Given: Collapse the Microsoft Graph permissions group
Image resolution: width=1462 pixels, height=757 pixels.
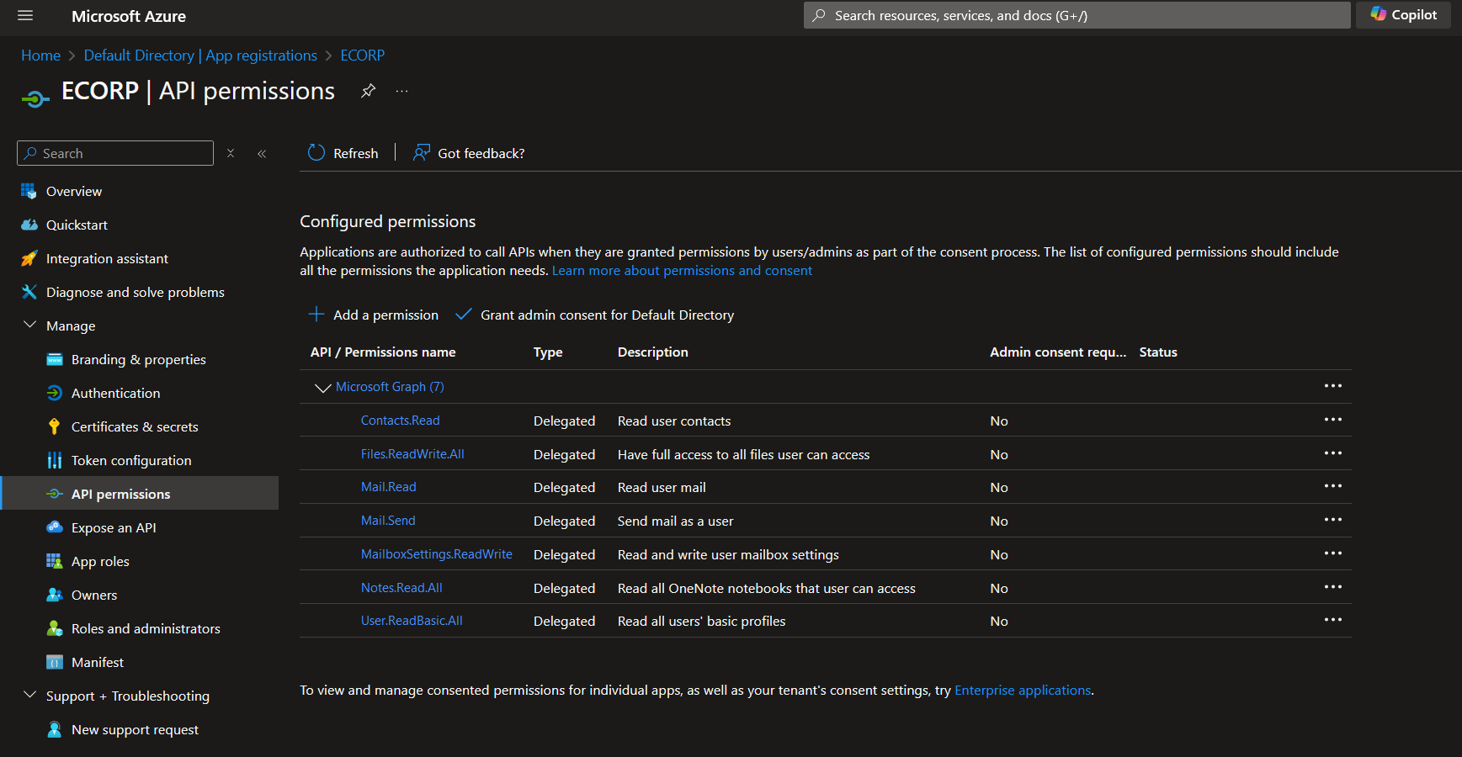Looking at the screenshot, I should click(322, 387).
